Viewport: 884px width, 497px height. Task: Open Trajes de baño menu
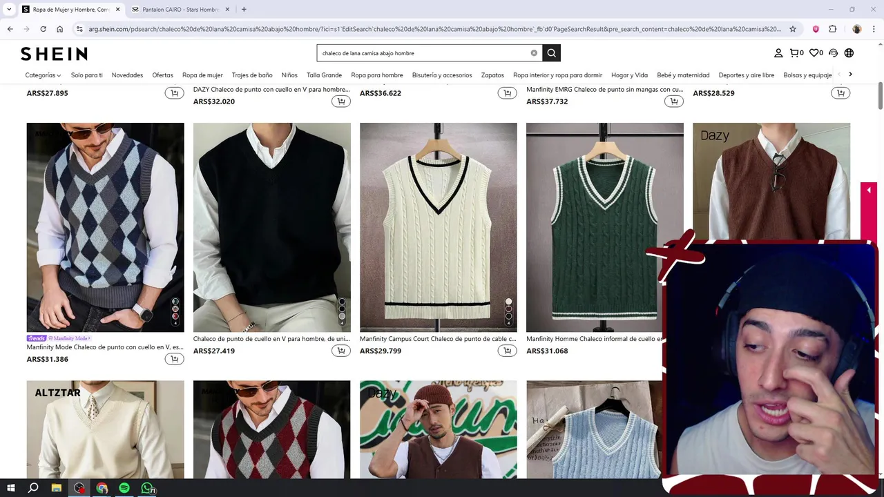(x=252, y=75)
